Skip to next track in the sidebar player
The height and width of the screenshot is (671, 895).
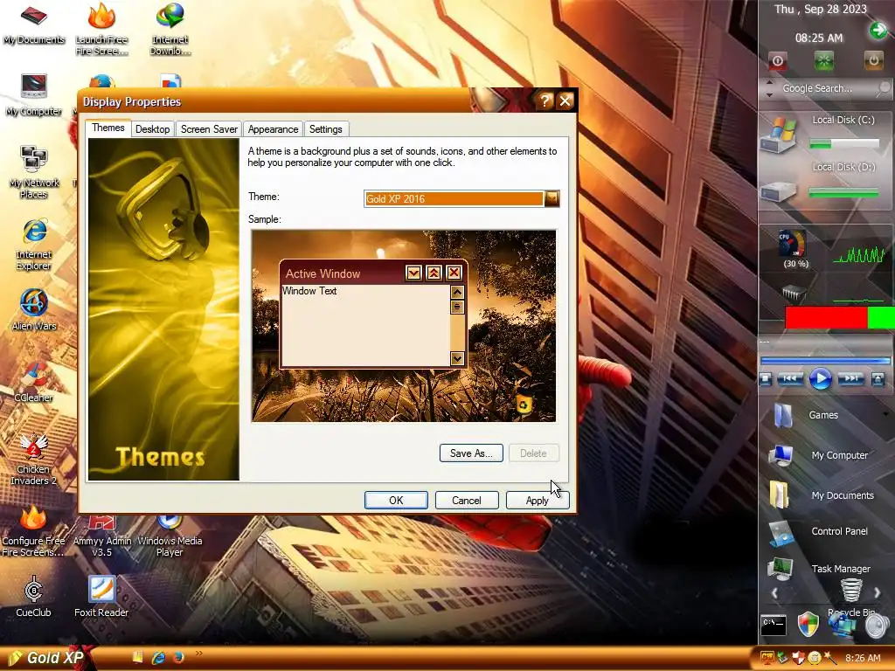pos(850,378)
